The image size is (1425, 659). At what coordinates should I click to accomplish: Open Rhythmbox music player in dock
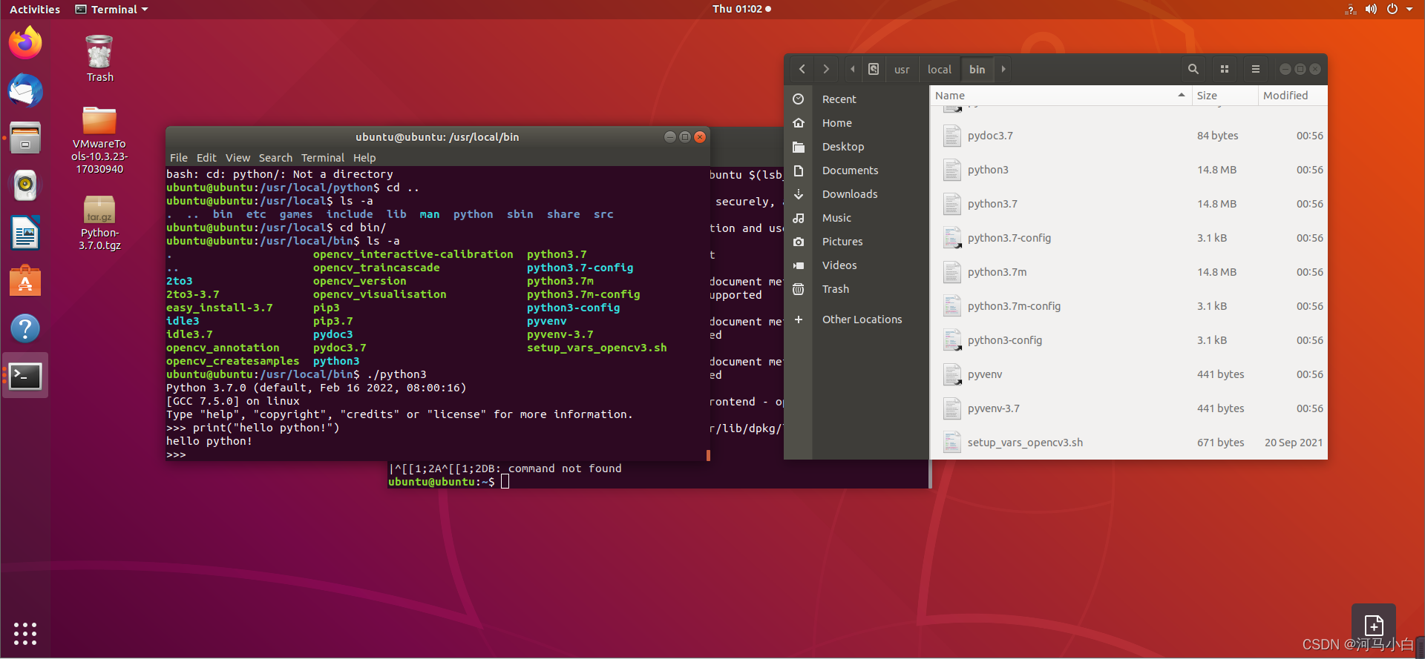tap(25, 185)
